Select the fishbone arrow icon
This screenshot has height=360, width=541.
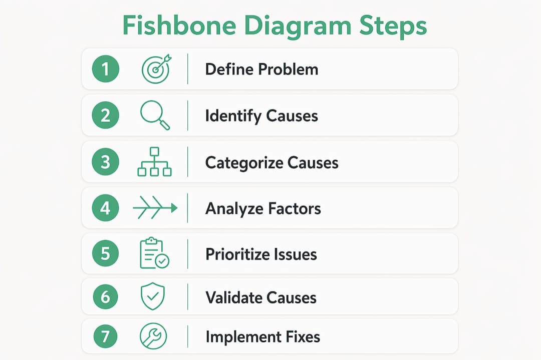pyautogui.click(x=155, y=207)
